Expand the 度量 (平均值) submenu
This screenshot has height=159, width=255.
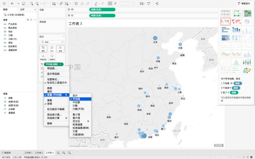56,95
